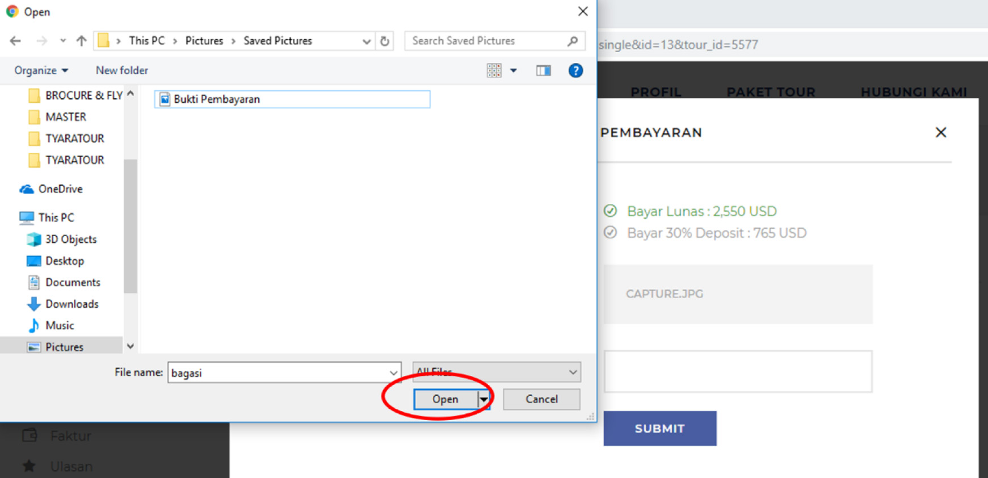Image resolution: width=988 pixels, height=478 pixels.
Task: Change view using view layout icon
Action: pyautogui.click(x=494, y=70)
